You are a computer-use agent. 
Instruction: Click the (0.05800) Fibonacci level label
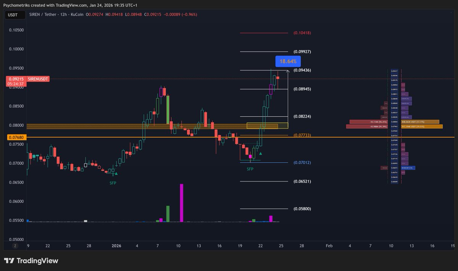point(302,209)
